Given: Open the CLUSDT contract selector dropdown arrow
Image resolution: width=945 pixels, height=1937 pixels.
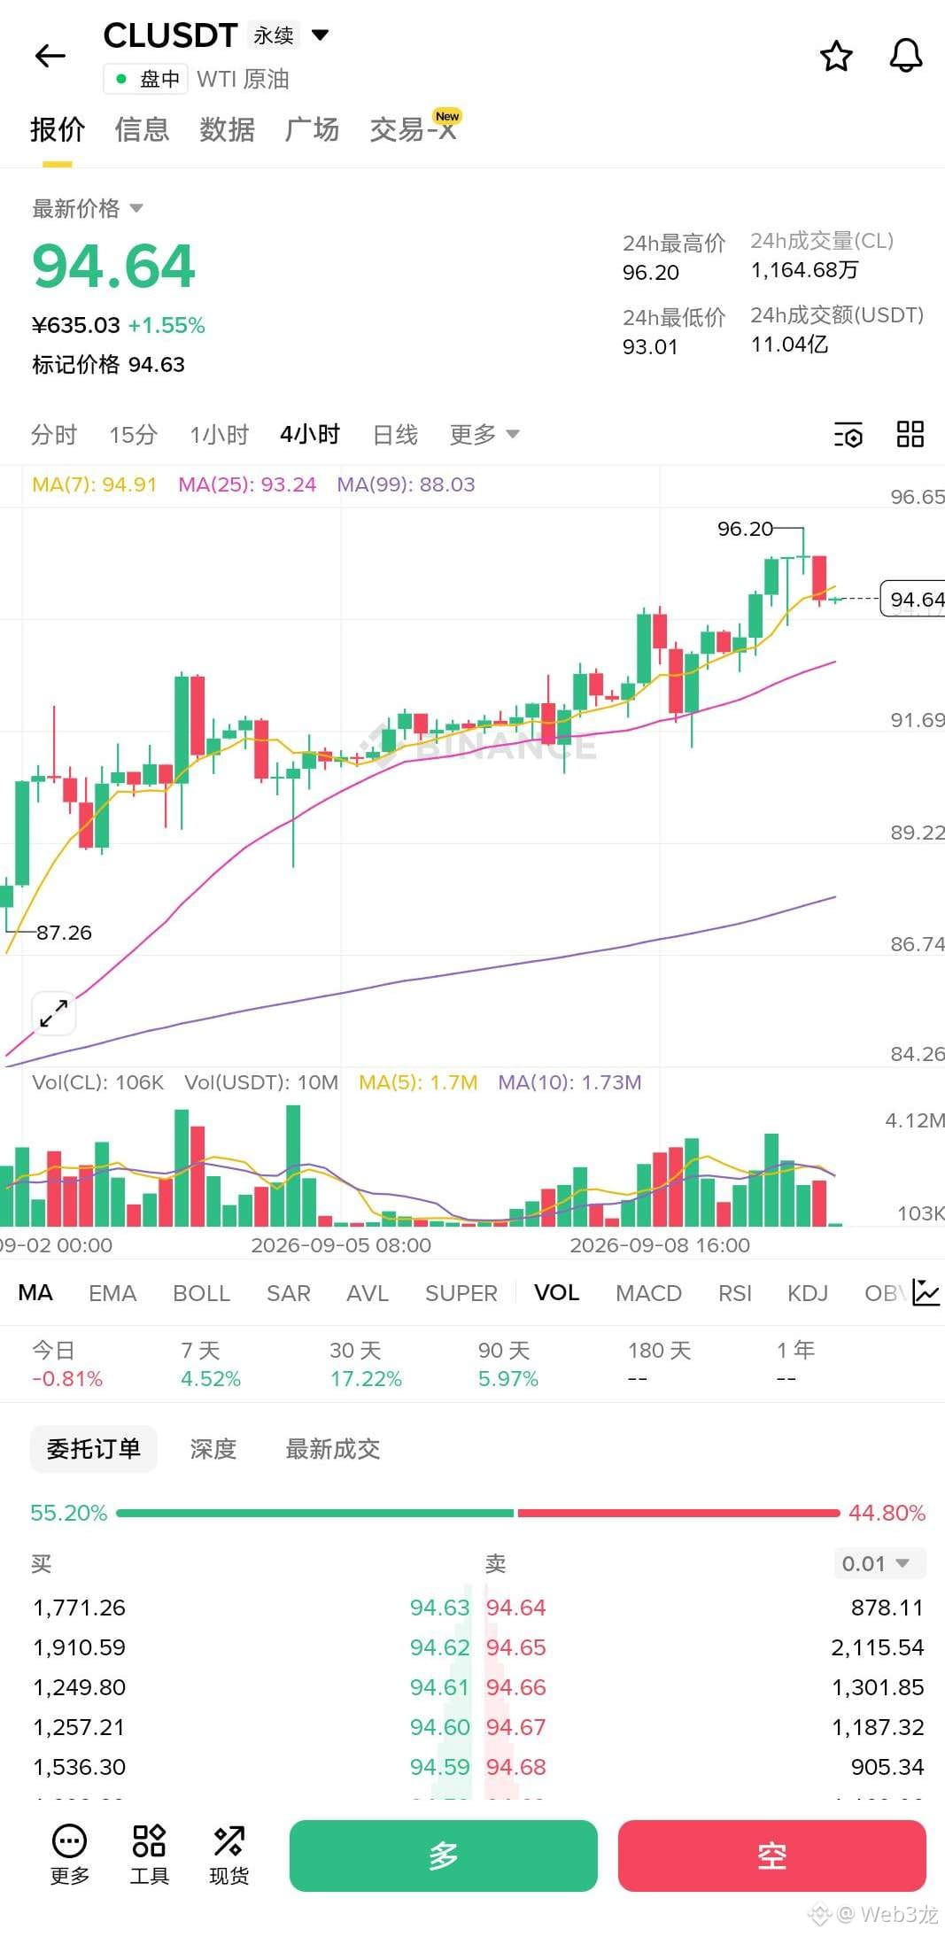Looking at the screenshot, I should [321, 35].
